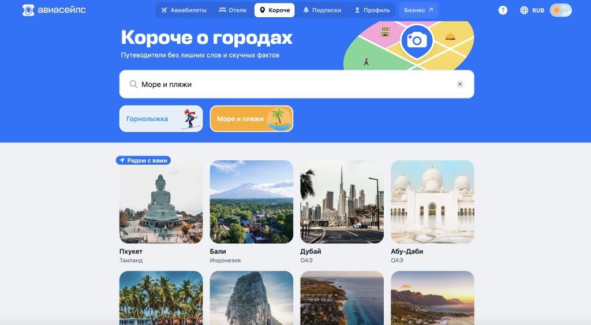Click the globe language icon

pos(524,10)
